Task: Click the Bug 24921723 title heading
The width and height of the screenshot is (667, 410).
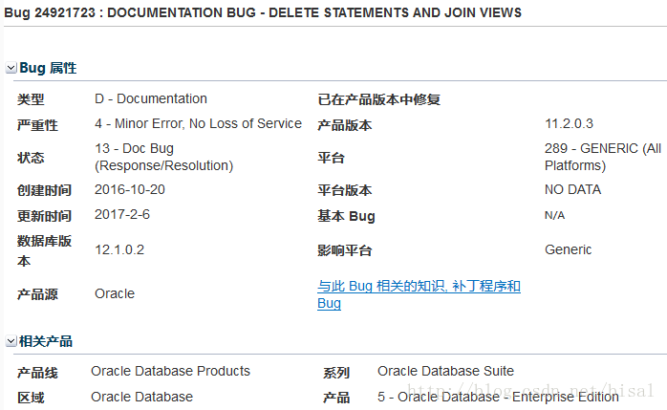Action: tap(263, 12)
